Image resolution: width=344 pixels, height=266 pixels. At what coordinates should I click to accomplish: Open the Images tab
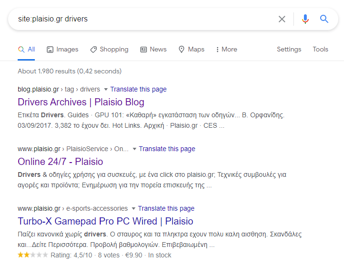click(63, 49)
